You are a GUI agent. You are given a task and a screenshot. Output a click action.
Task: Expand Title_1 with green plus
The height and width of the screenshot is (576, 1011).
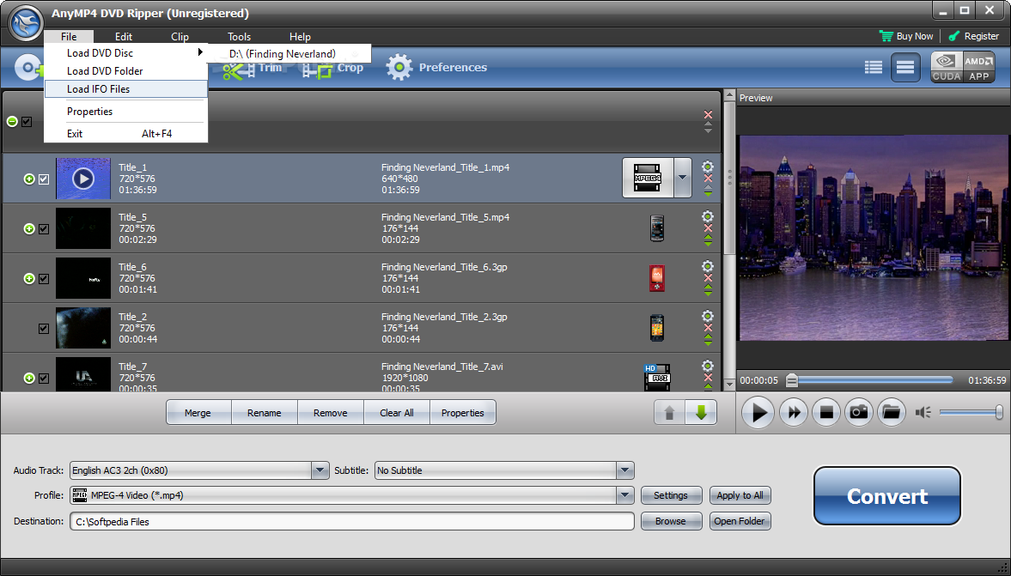tap(29, 179)
